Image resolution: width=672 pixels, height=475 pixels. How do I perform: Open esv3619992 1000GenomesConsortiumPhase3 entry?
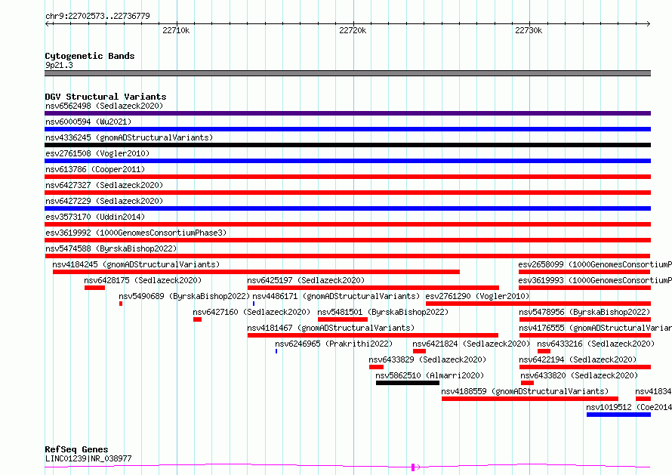(136, 233)
